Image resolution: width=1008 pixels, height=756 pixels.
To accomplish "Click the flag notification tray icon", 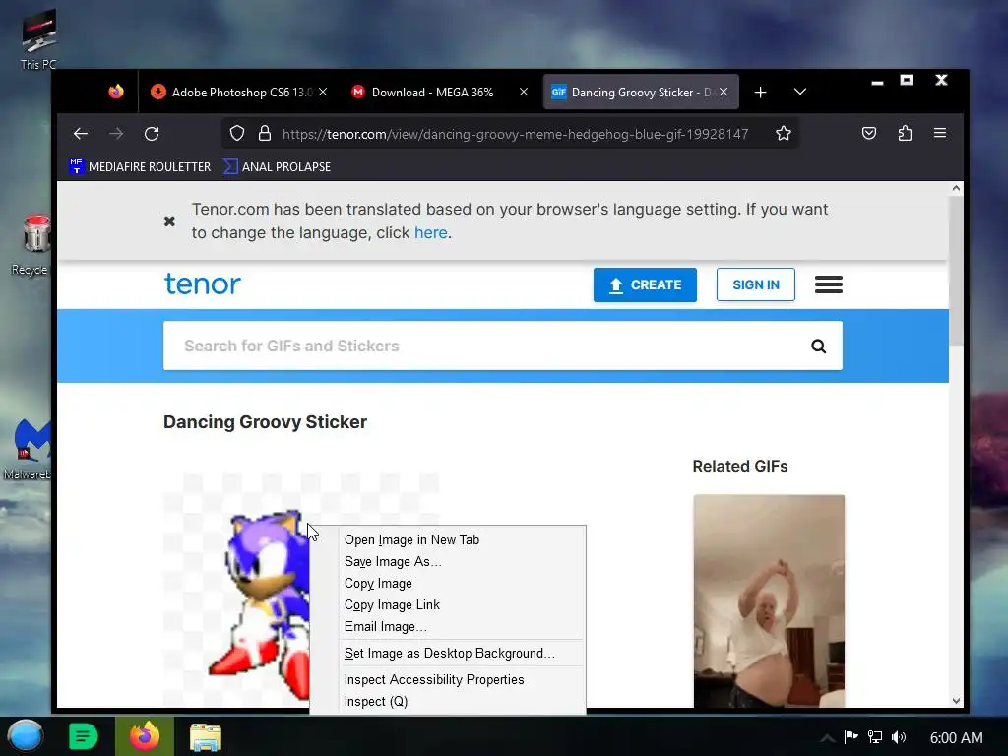I will [851, 736].
